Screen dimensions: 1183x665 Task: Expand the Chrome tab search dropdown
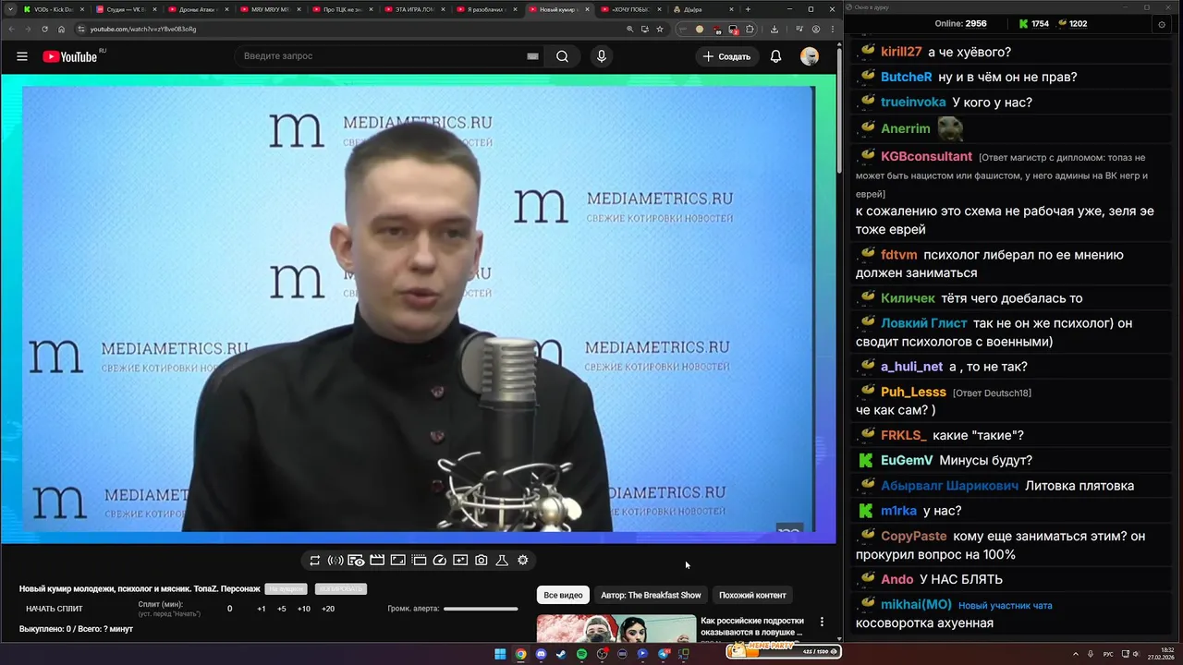[x=9, y=9]
